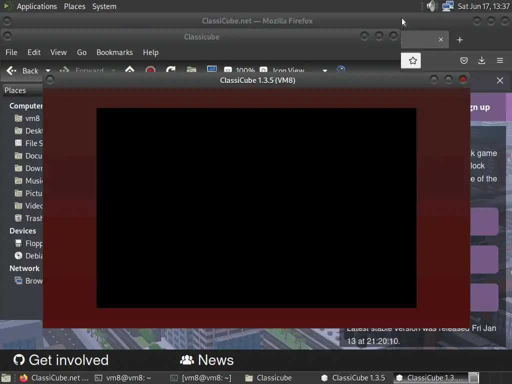Select Music in Places sidebar
The height and width of the screenshot is (384, 512).
pos(28,180)
